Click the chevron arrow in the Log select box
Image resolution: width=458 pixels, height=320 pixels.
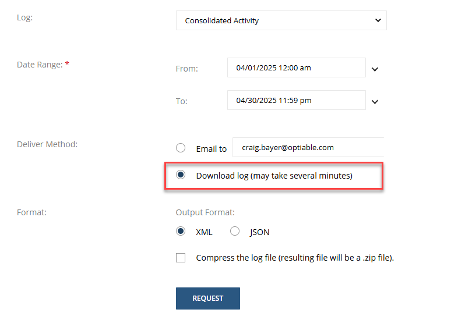[x=378, y=20]
